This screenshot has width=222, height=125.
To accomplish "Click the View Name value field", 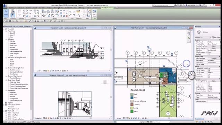I will coord(214,60).
